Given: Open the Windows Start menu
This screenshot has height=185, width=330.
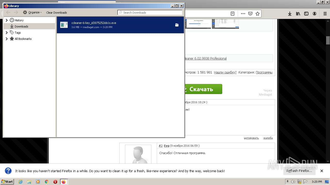Looking at the screenshot, I should coord(7,181).
